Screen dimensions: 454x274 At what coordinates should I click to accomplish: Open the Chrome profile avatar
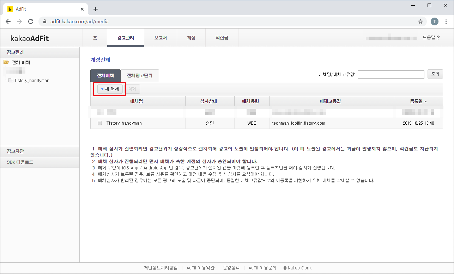[435, 21]
